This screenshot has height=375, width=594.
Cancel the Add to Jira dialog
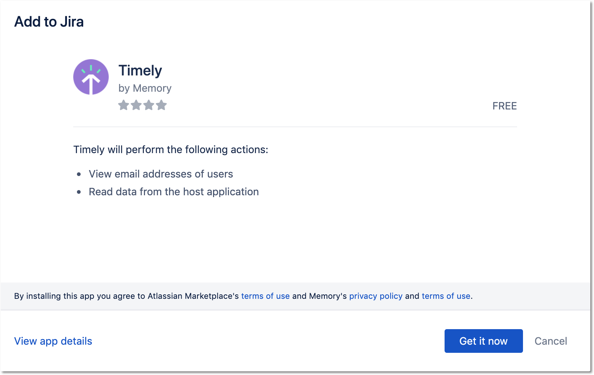pyautogui.click(x=551, y=341)
